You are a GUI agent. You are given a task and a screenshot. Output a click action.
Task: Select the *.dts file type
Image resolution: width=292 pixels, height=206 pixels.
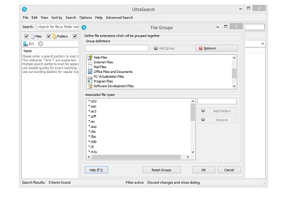(x=92, y=131)
